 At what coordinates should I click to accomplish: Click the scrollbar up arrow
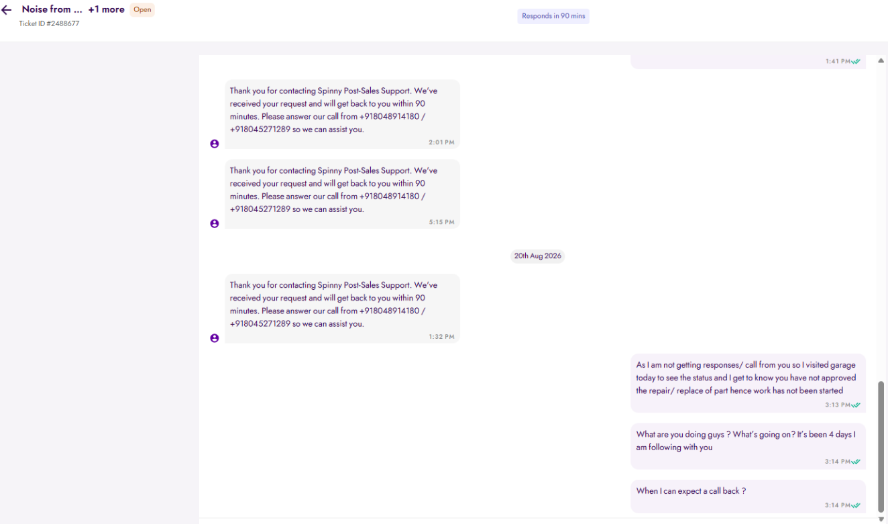pos(881,60)
